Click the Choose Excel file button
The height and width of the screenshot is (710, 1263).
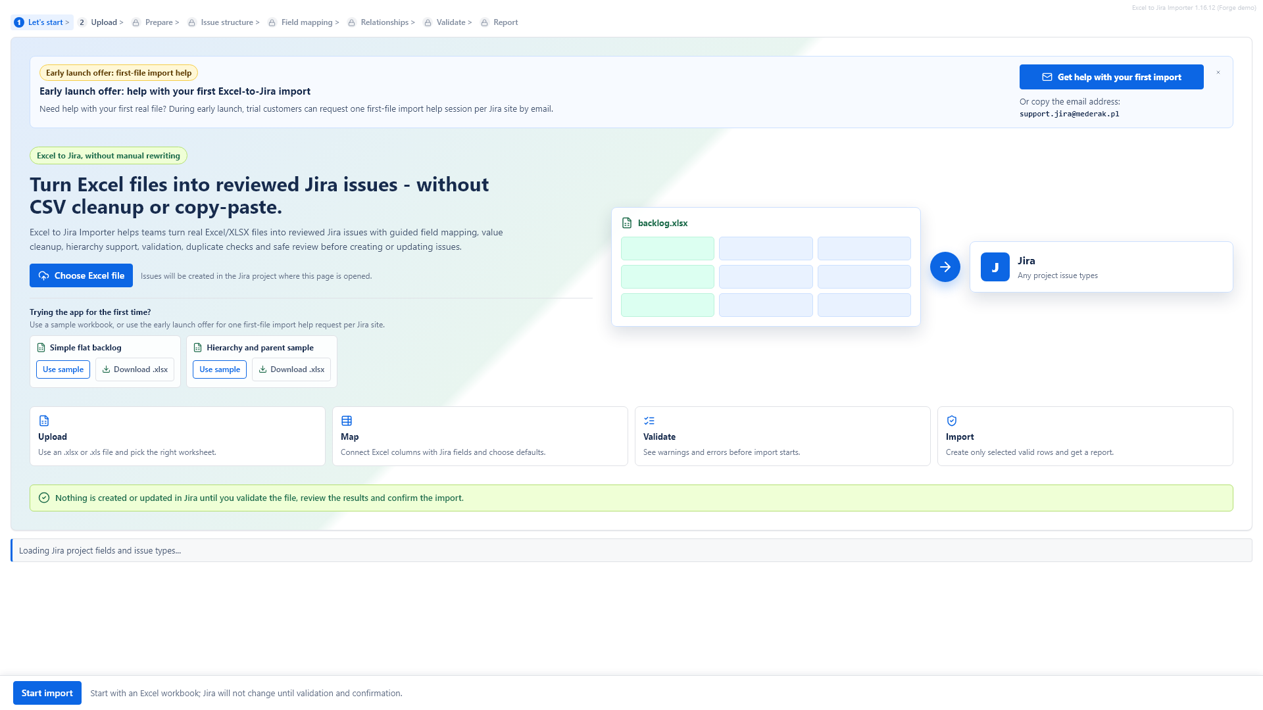pos(81,275)
